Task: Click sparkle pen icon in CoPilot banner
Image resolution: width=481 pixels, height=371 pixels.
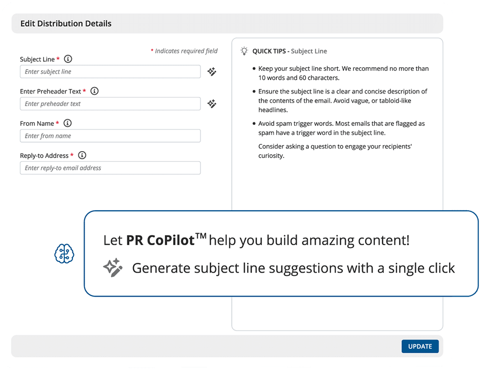Action: click(113, 268)
